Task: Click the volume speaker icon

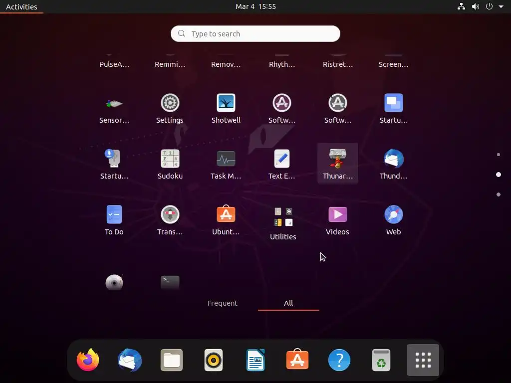Action: 476,6
